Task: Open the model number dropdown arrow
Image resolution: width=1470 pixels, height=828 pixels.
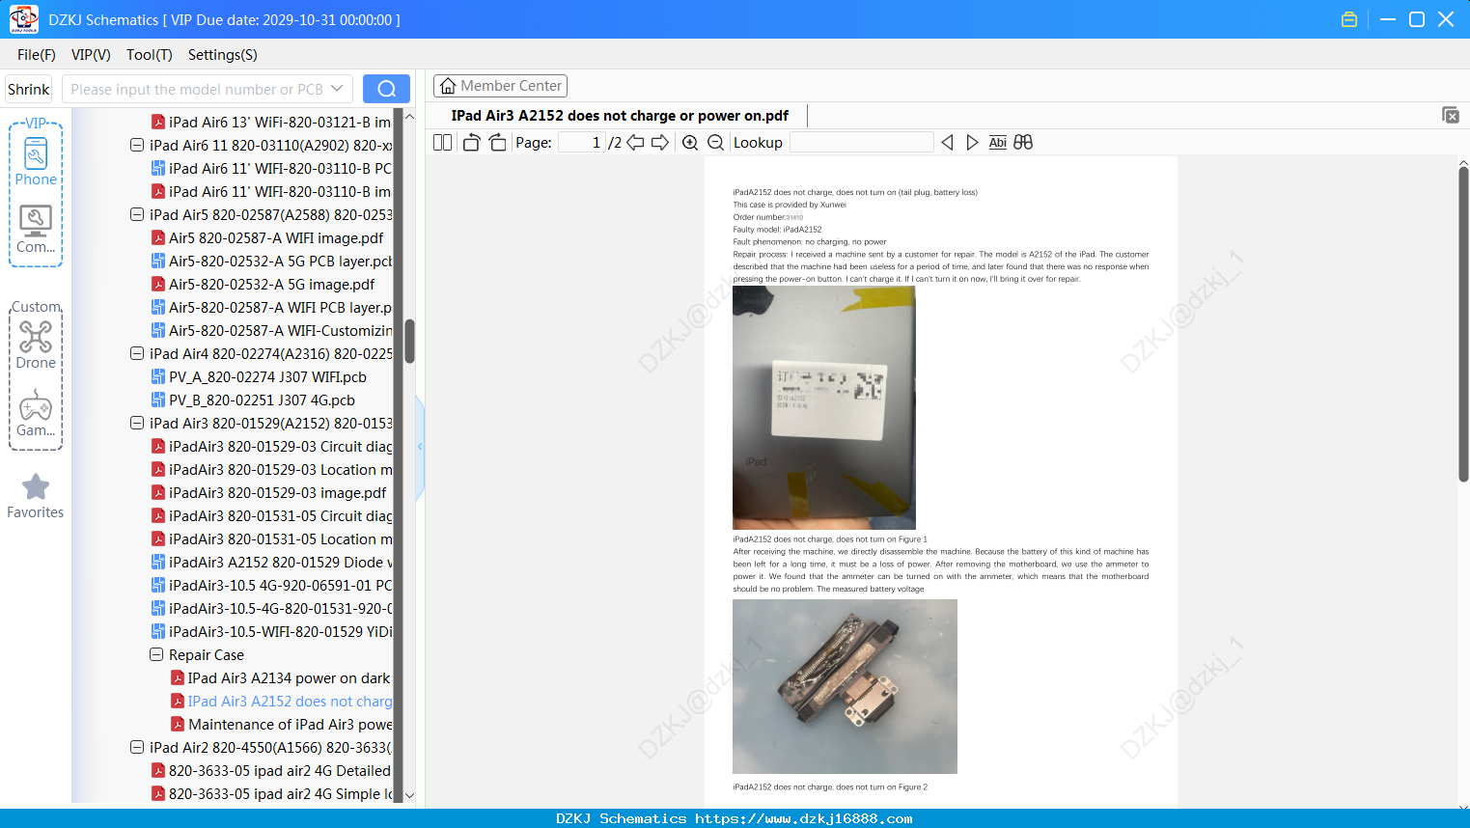Action: point(337,89)
